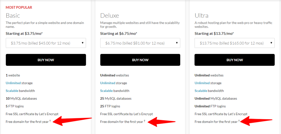Open the Ultra plan billing term dropdown
The height and width of the screenshot is (134, 281).
click(x=235, y=43)
